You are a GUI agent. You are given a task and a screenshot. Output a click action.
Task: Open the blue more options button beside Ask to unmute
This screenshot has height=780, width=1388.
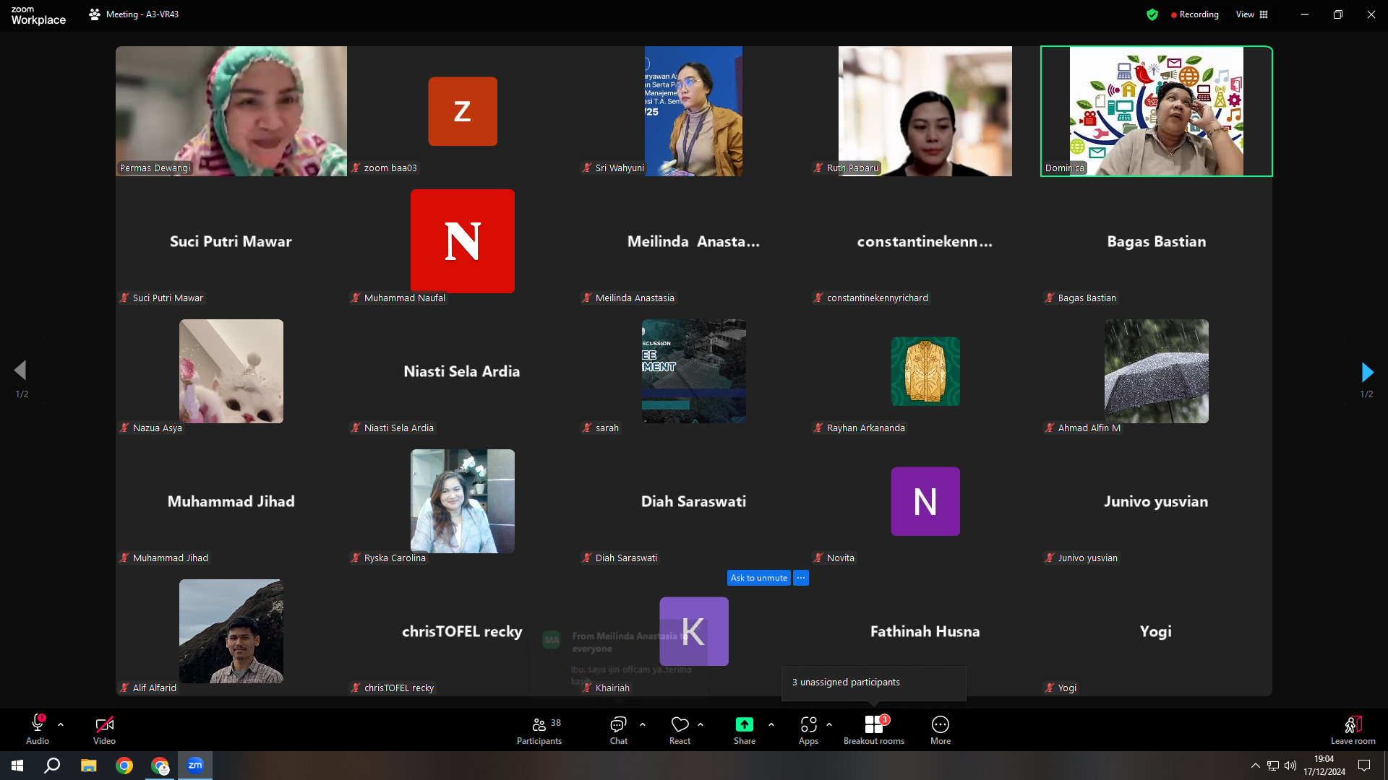pyautogui.click(x=801, y=578)
